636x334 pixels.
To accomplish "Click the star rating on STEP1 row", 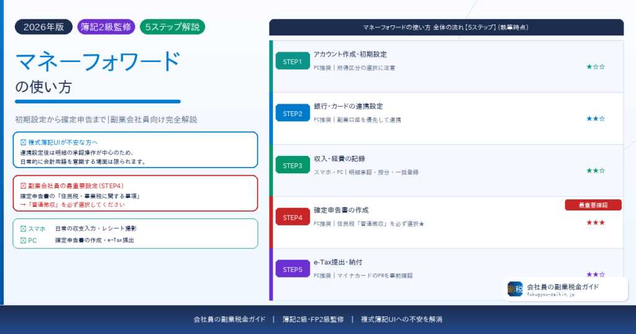I will (596, 66).
